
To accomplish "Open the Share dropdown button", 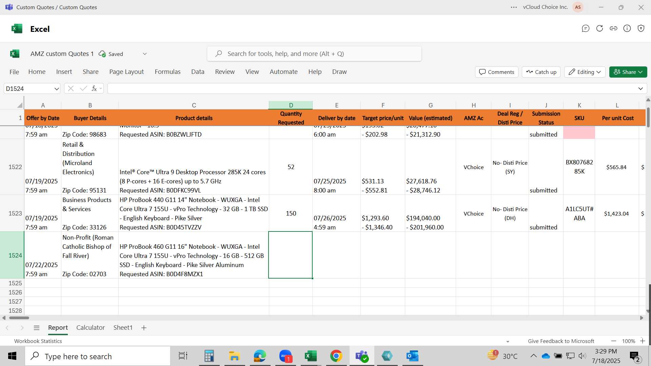I will click(x=628, y=72).
